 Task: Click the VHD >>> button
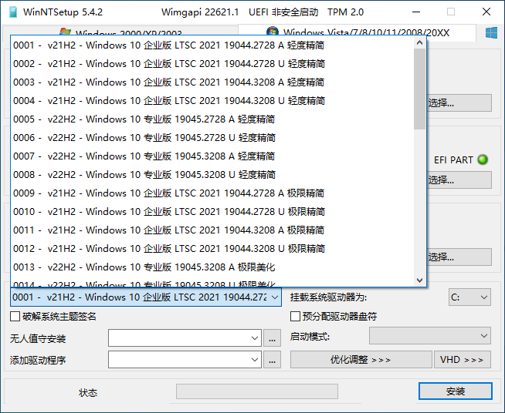pyautogui.click(x=463, y=359)
